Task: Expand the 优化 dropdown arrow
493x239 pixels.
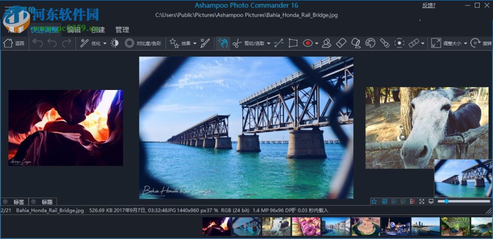Action: point(105,43)
